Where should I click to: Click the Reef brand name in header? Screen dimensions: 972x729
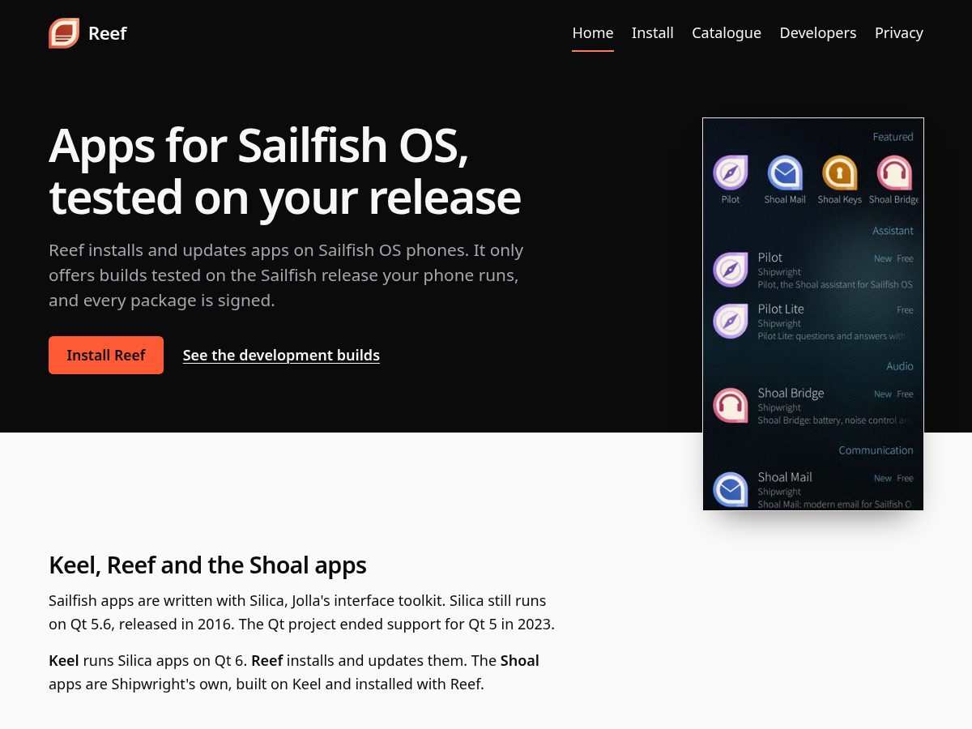pyautogui.click(x=108, y=33)
